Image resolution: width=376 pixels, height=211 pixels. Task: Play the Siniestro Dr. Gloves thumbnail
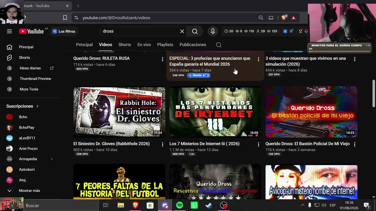(119, 112)
